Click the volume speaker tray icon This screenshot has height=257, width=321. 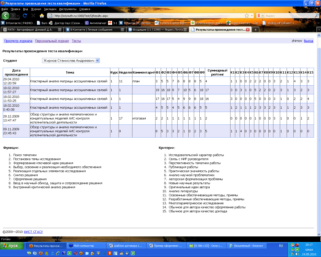297,254
